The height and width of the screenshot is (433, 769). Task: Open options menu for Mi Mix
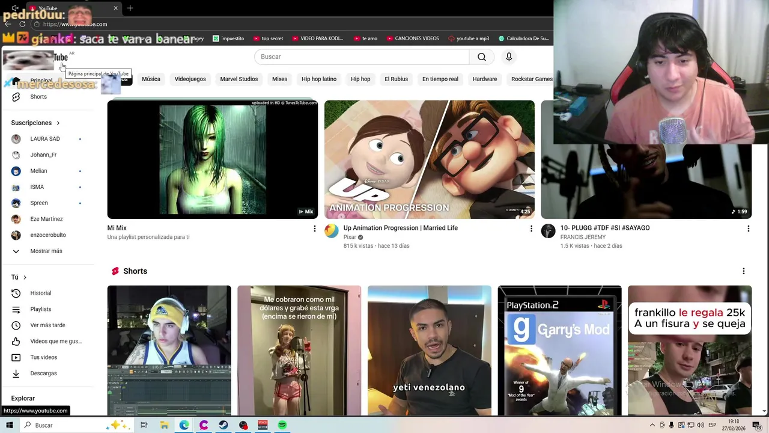pyautogui.click(x=314, y=229)
